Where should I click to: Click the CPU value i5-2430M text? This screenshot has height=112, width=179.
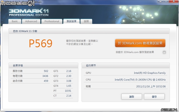pos(141,80)
